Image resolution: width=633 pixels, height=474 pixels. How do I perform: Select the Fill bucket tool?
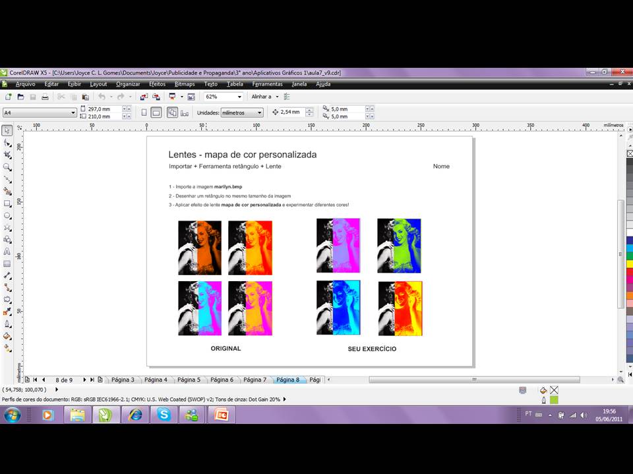[7, 336]
